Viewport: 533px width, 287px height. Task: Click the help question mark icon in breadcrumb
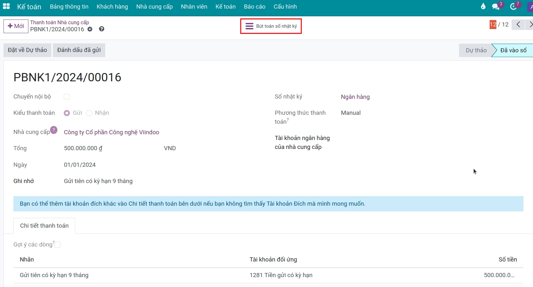pos(102,29)
